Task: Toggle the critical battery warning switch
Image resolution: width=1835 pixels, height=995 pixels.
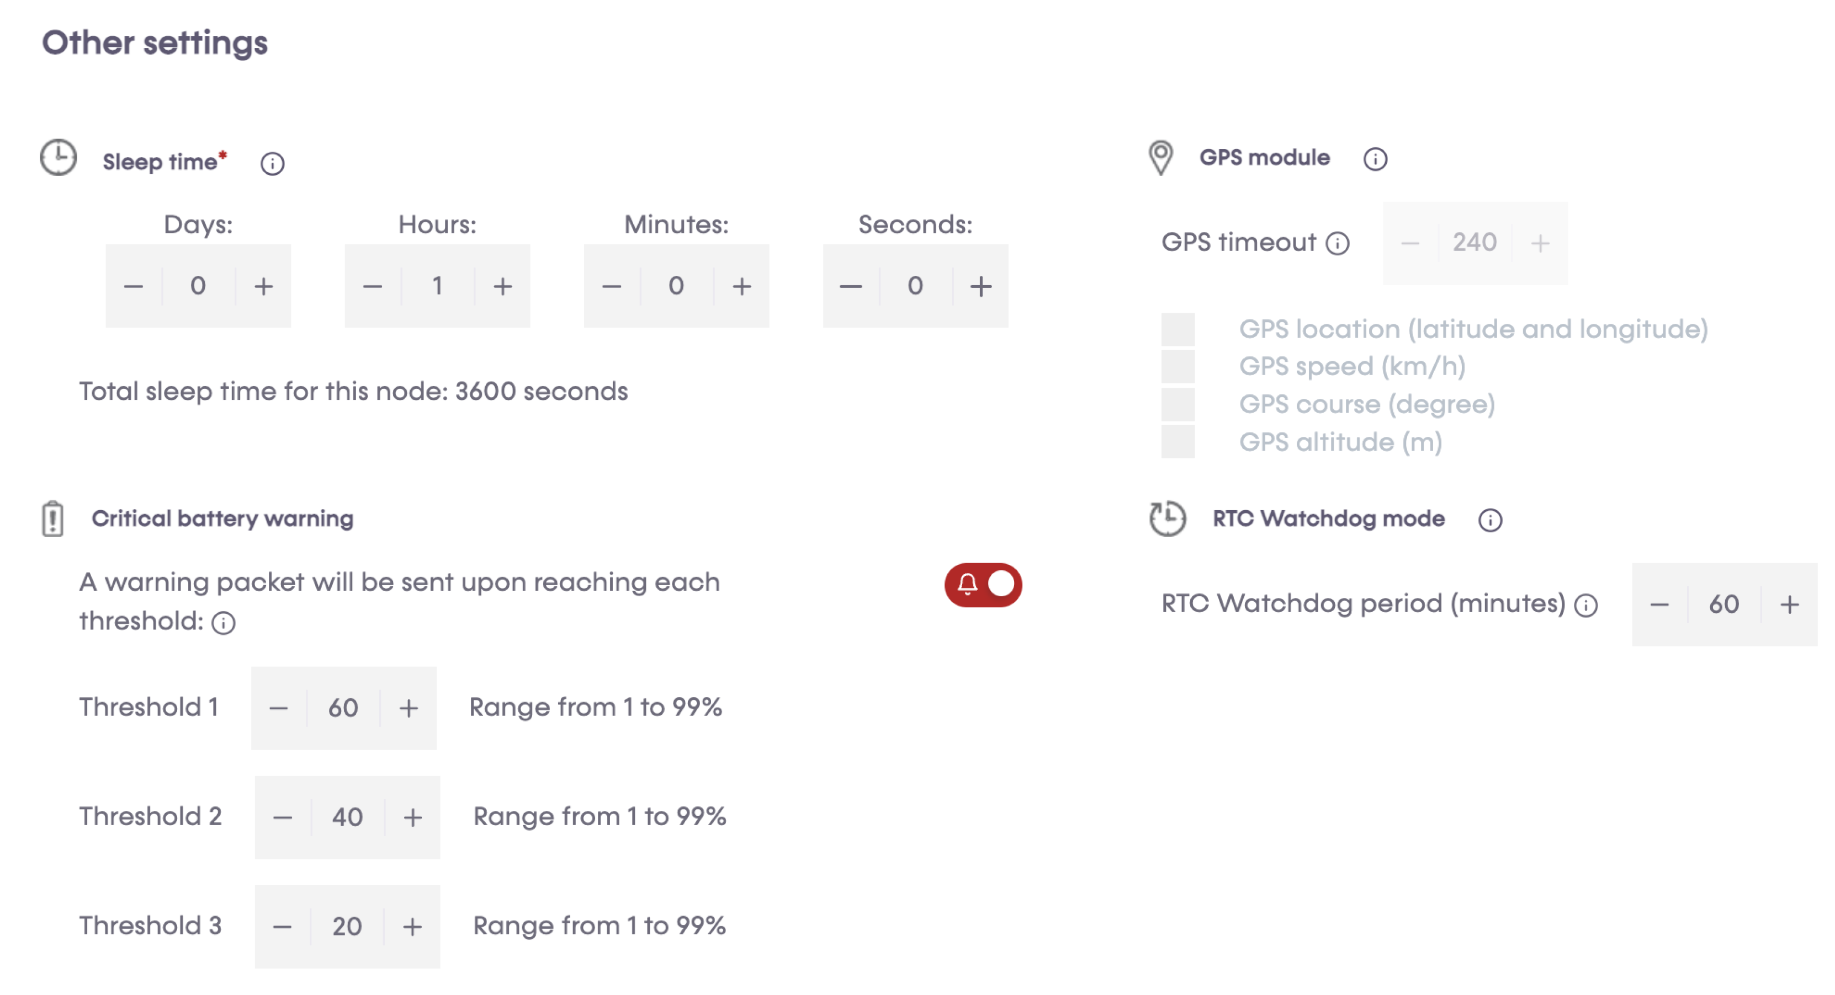Action: pyautogui.click(x=983, y=584)
